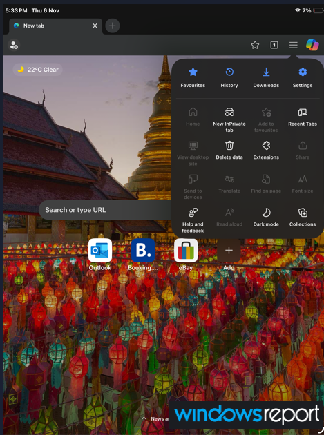Tap the Share option
Image resolution: width=324 pixels, height=435 pixels.
click(303, 151)
